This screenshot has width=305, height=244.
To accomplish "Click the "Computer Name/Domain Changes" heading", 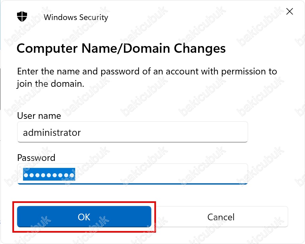I will coord(121,48).
